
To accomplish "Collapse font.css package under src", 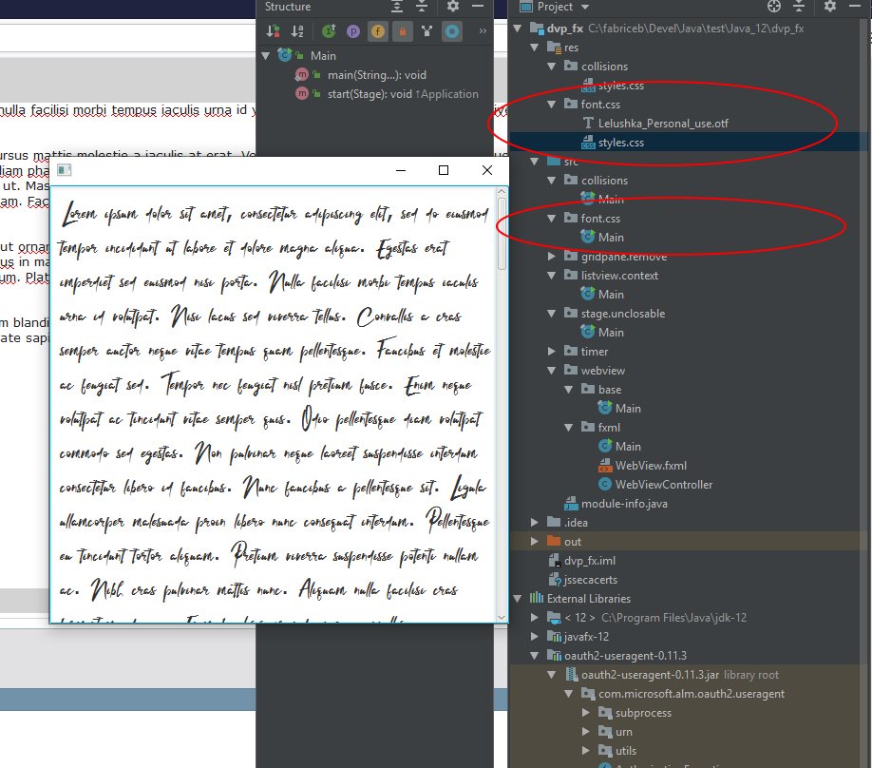I will 552,219.
